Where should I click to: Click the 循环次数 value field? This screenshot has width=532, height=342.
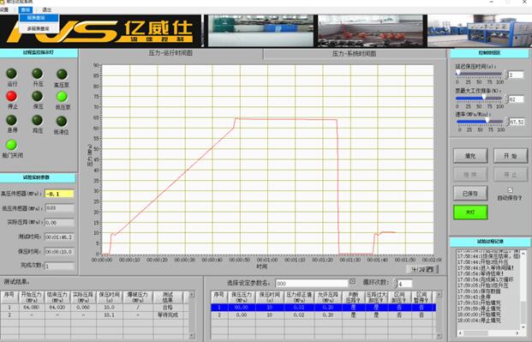[405, 283]
